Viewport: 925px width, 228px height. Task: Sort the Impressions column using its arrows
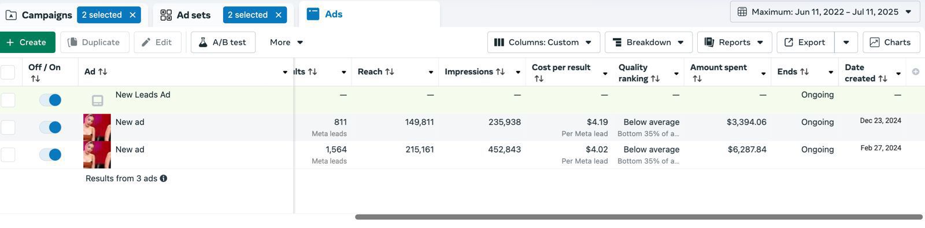(500, 71)
